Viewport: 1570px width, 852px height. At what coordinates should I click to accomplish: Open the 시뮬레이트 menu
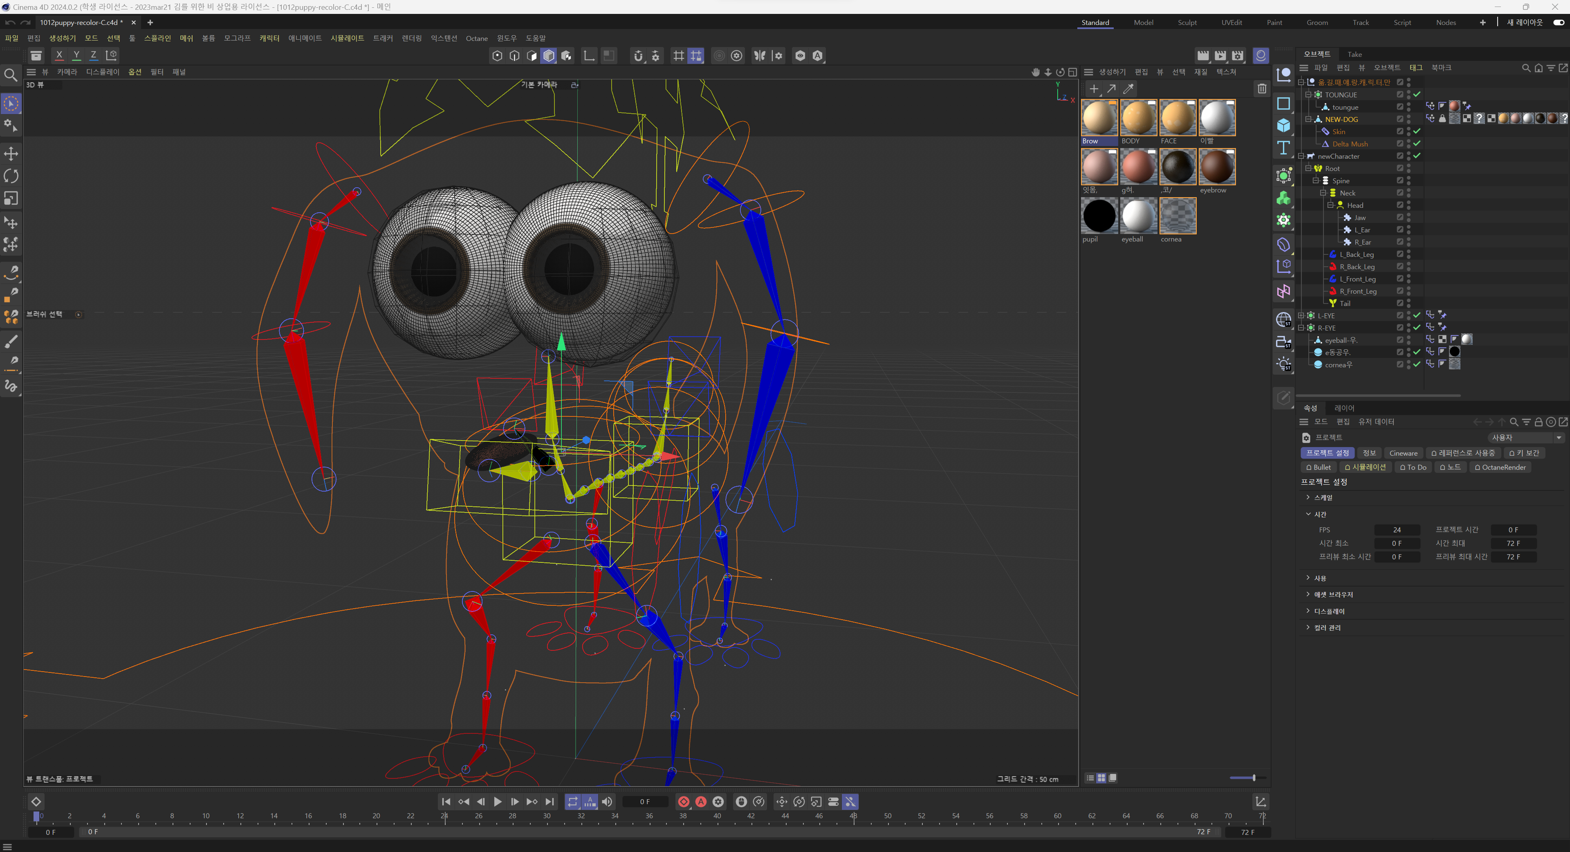(347, 38)
